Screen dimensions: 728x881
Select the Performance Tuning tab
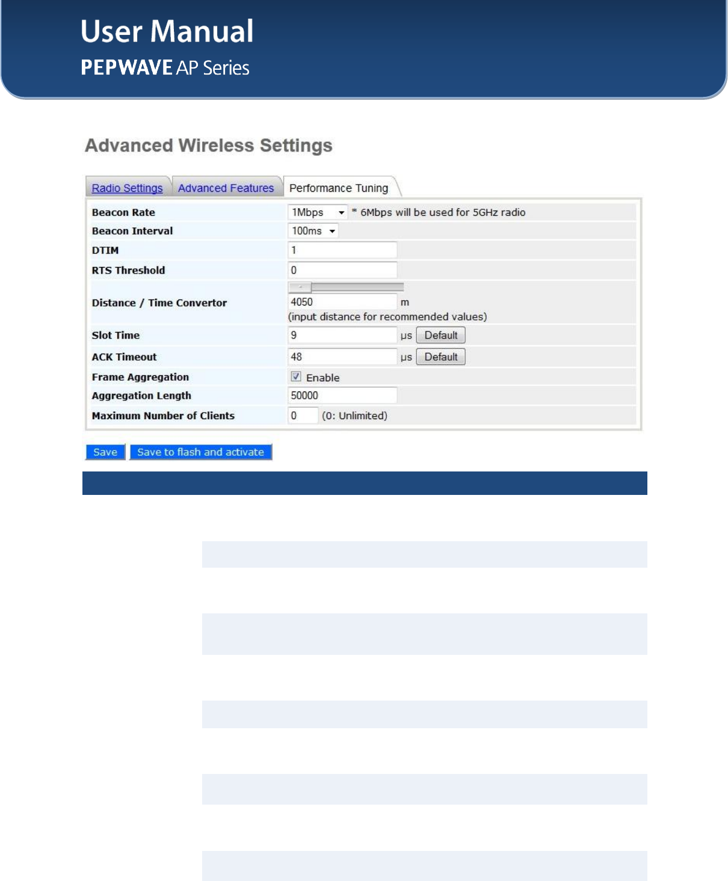point(339,188)
